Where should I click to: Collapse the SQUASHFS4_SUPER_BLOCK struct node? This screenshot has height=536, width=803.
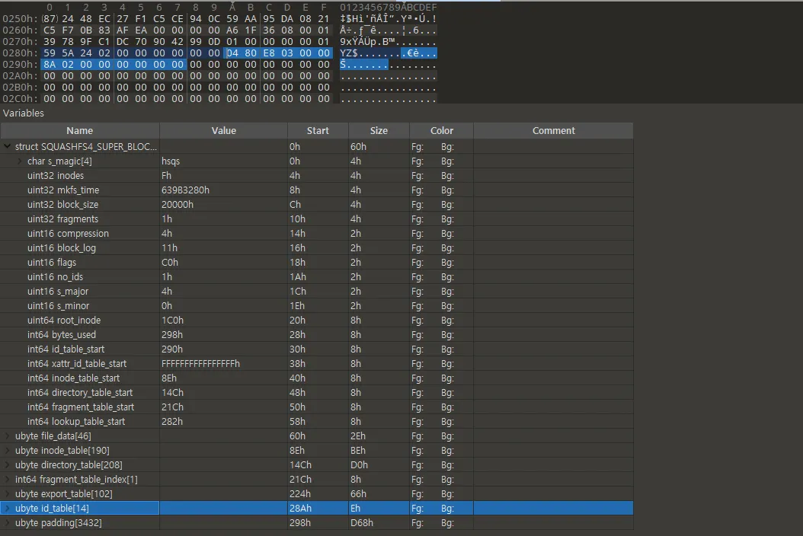pyautogui.click(x=8, y=146)
